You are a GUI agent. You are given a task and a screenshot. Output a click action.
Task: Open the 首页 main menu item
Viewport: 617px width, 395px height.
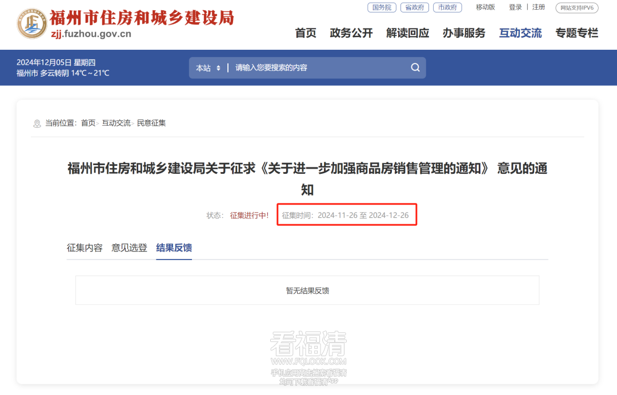[x=306, y=33]
